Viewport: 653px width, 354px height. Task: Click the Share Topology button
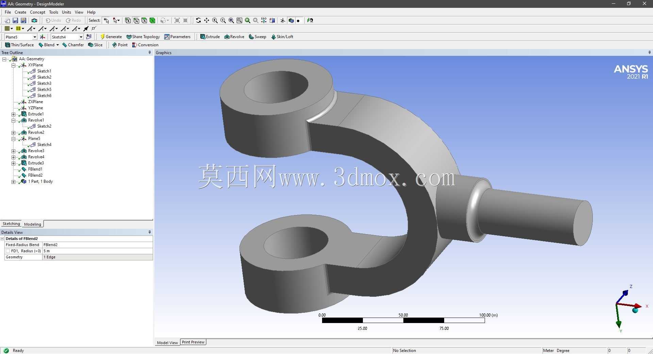tap(143, 37)
